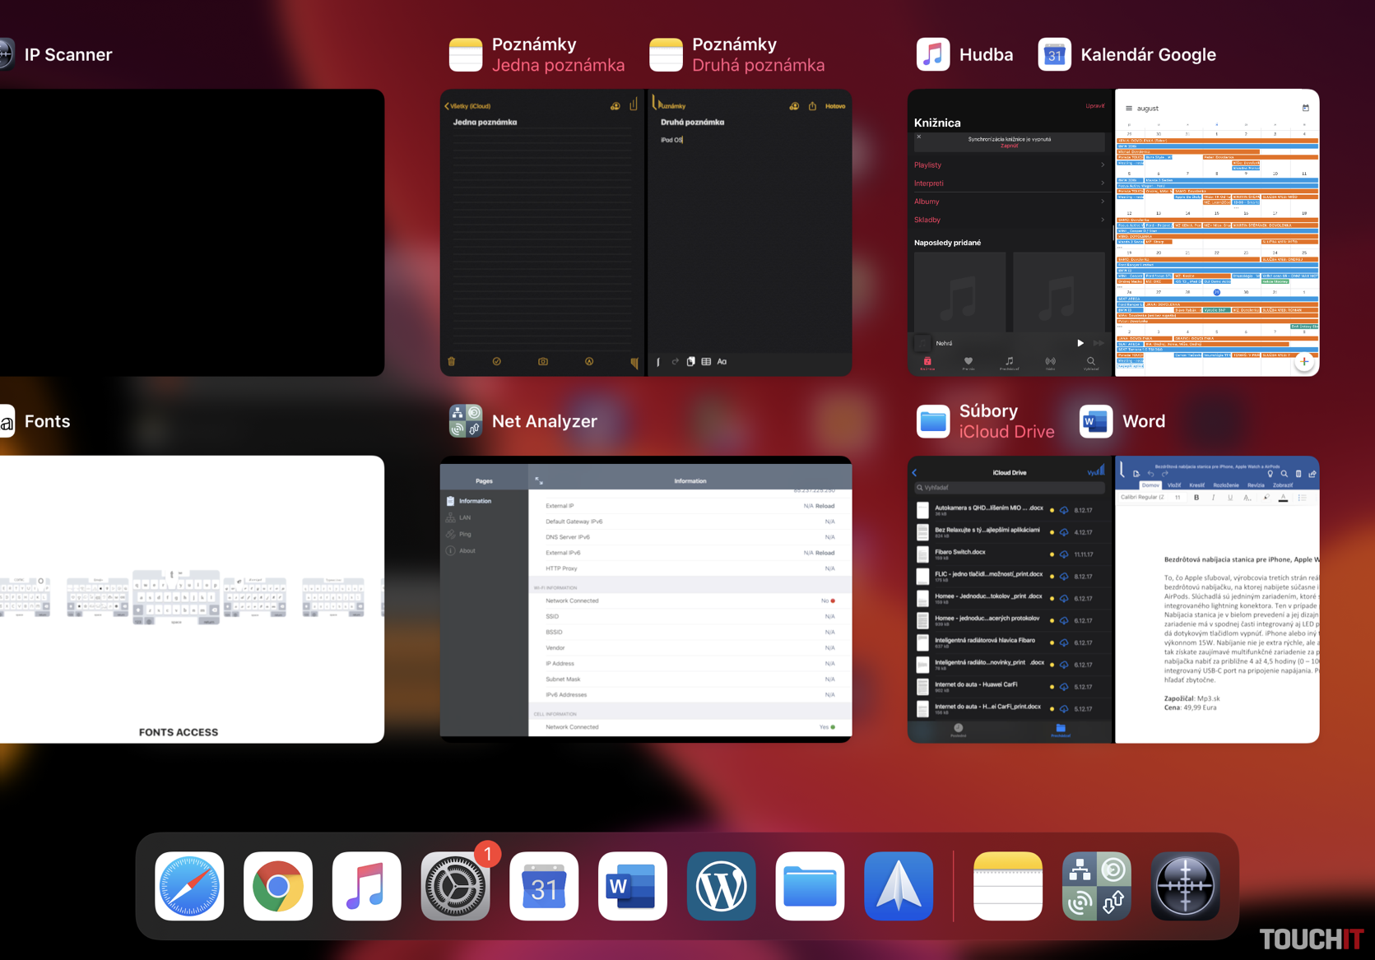Viewport: 1375px width, 960px height.
Task: Toggle bold formatting in Word
Action: (1196, 498)
